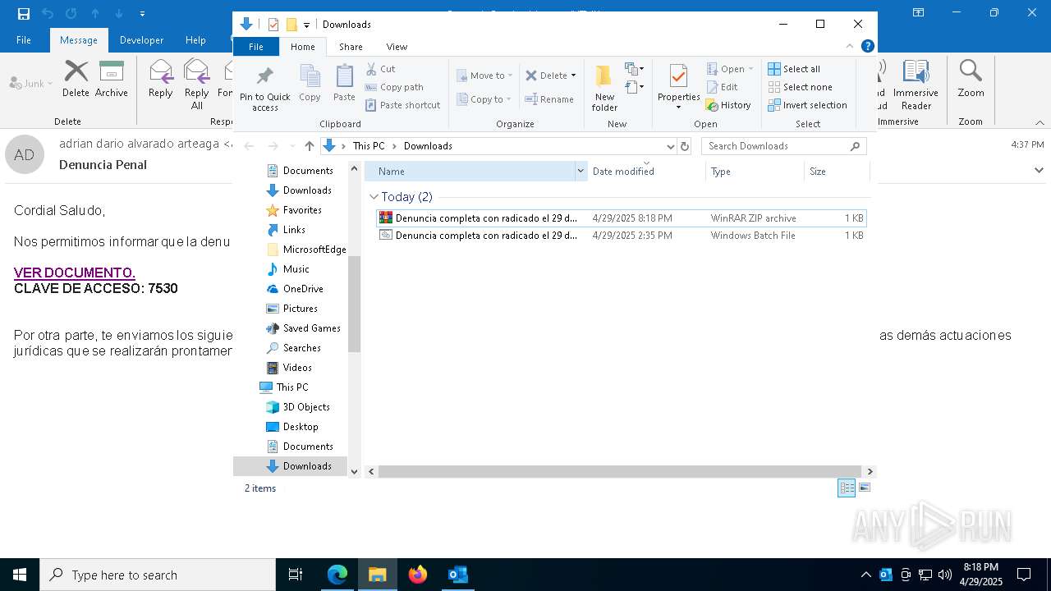Viewport: 1051px width, 591px height.
Task: Click the Explorer Help question-mark icon
Action: tap(867, 47)
